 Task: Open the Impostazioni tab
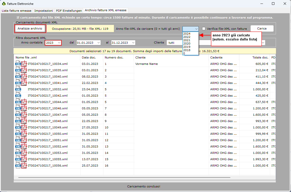point(44,11)
